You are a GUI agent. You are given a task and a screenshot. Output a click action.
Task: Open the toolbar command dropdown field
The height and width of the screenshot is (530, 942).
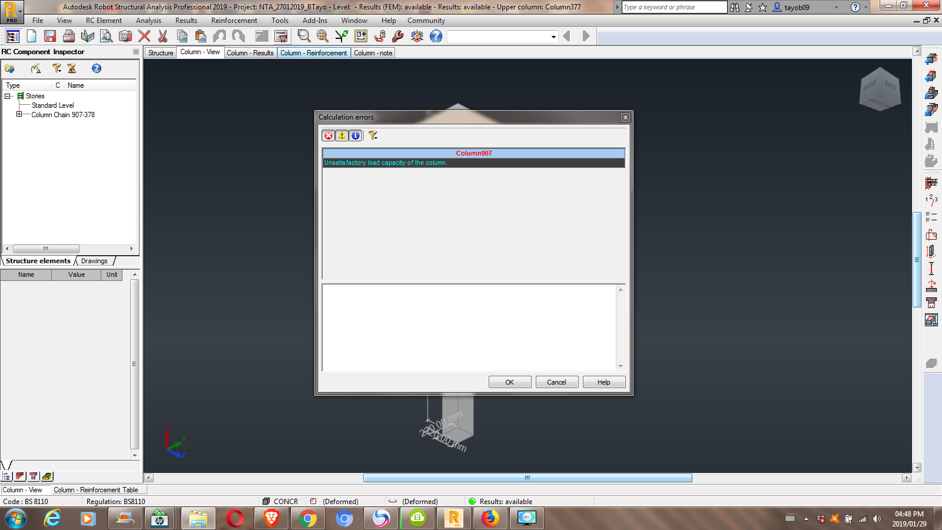coord(552,37)
